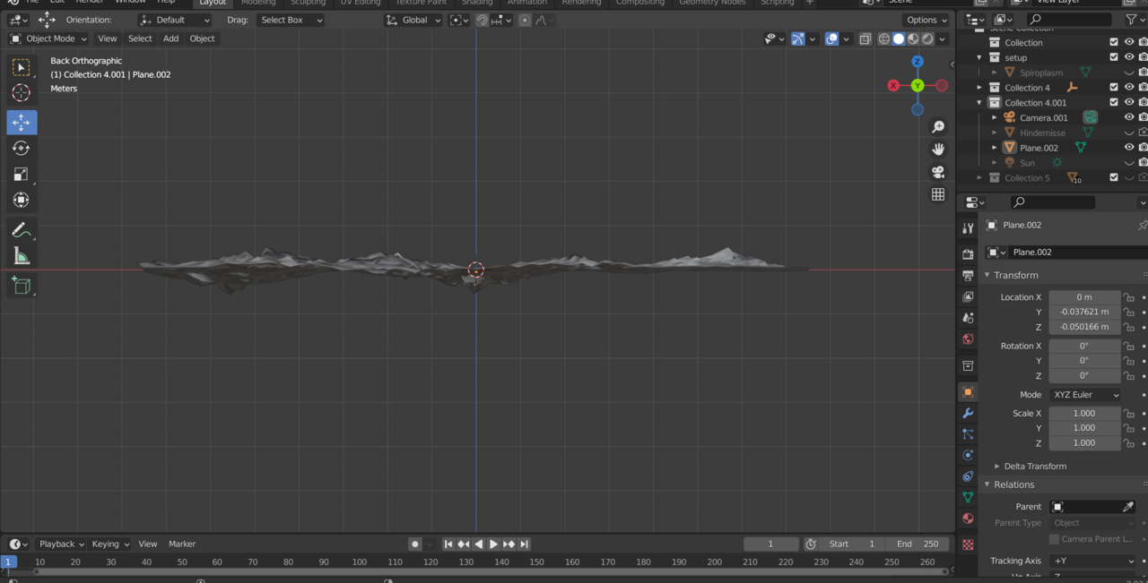The image size is (1148, 583).
Task: Choose the Rotate tool
Action: pos(22,148)
